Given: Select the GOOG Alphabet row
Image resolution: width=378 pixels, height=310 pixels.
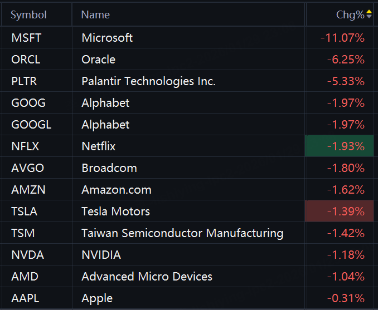Looking at the screenshot, I should point(105,103).
